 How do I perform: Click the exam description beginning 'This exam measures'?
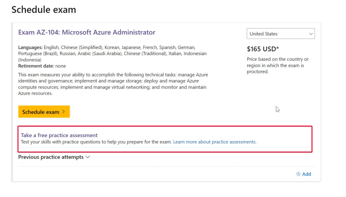(x=113, y=84)
